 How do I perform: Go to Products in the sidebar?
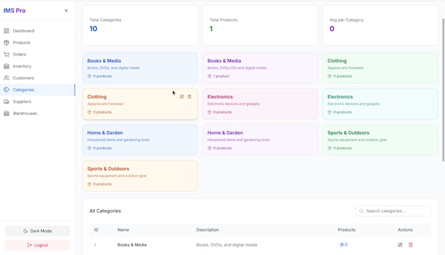coord(37,43)
